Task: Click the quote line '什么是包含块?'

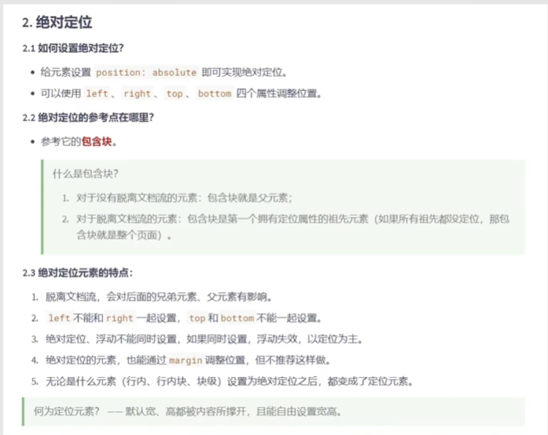Action: pos(86,174)
